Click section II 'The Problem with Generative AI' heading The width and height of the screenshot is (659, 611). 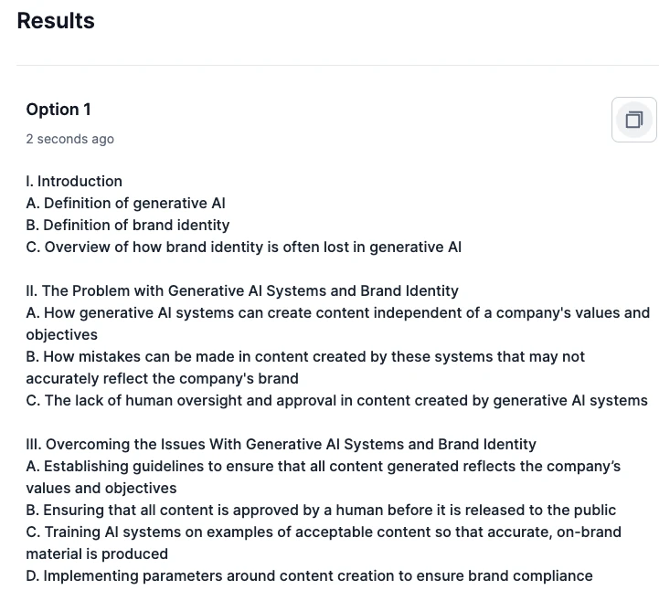[242, 290]
